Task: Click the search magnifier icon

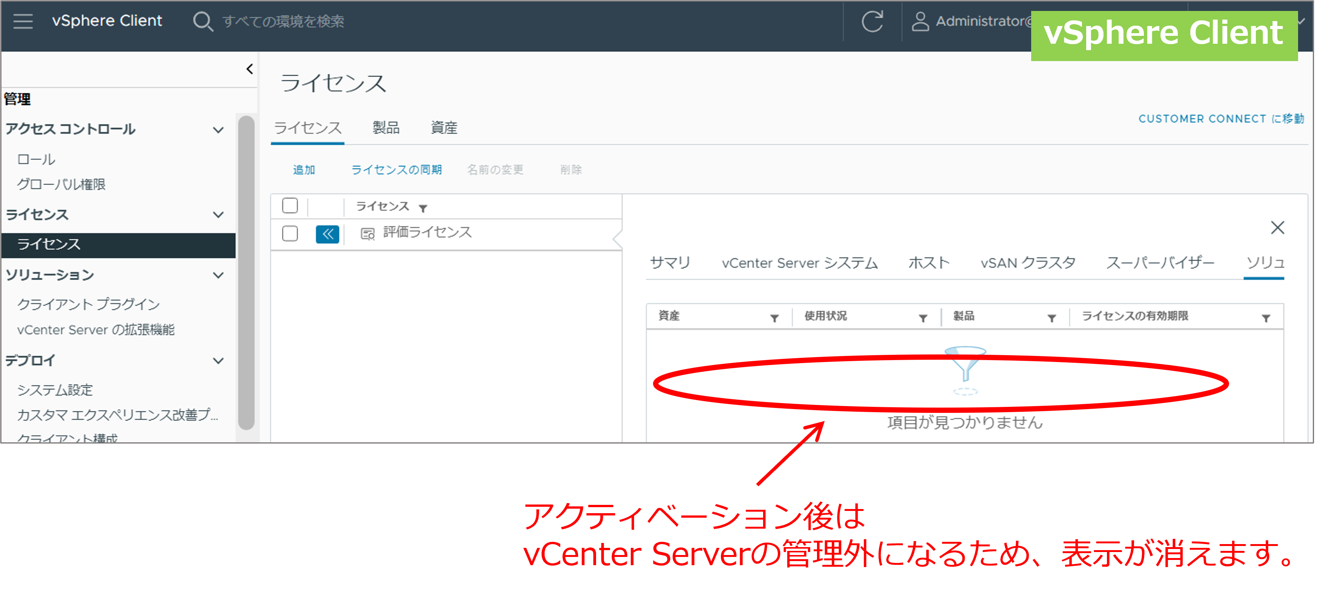Action: click(x=203, y=21)
